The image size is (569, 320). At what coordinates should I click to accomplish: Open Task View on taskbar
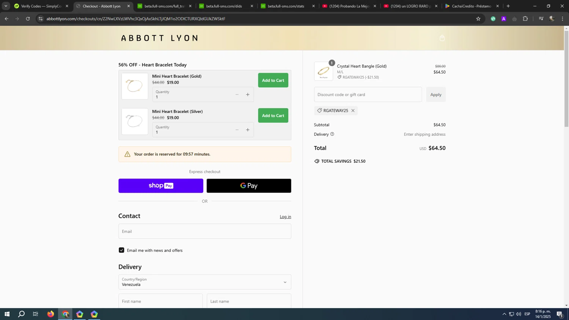point(36,314)
